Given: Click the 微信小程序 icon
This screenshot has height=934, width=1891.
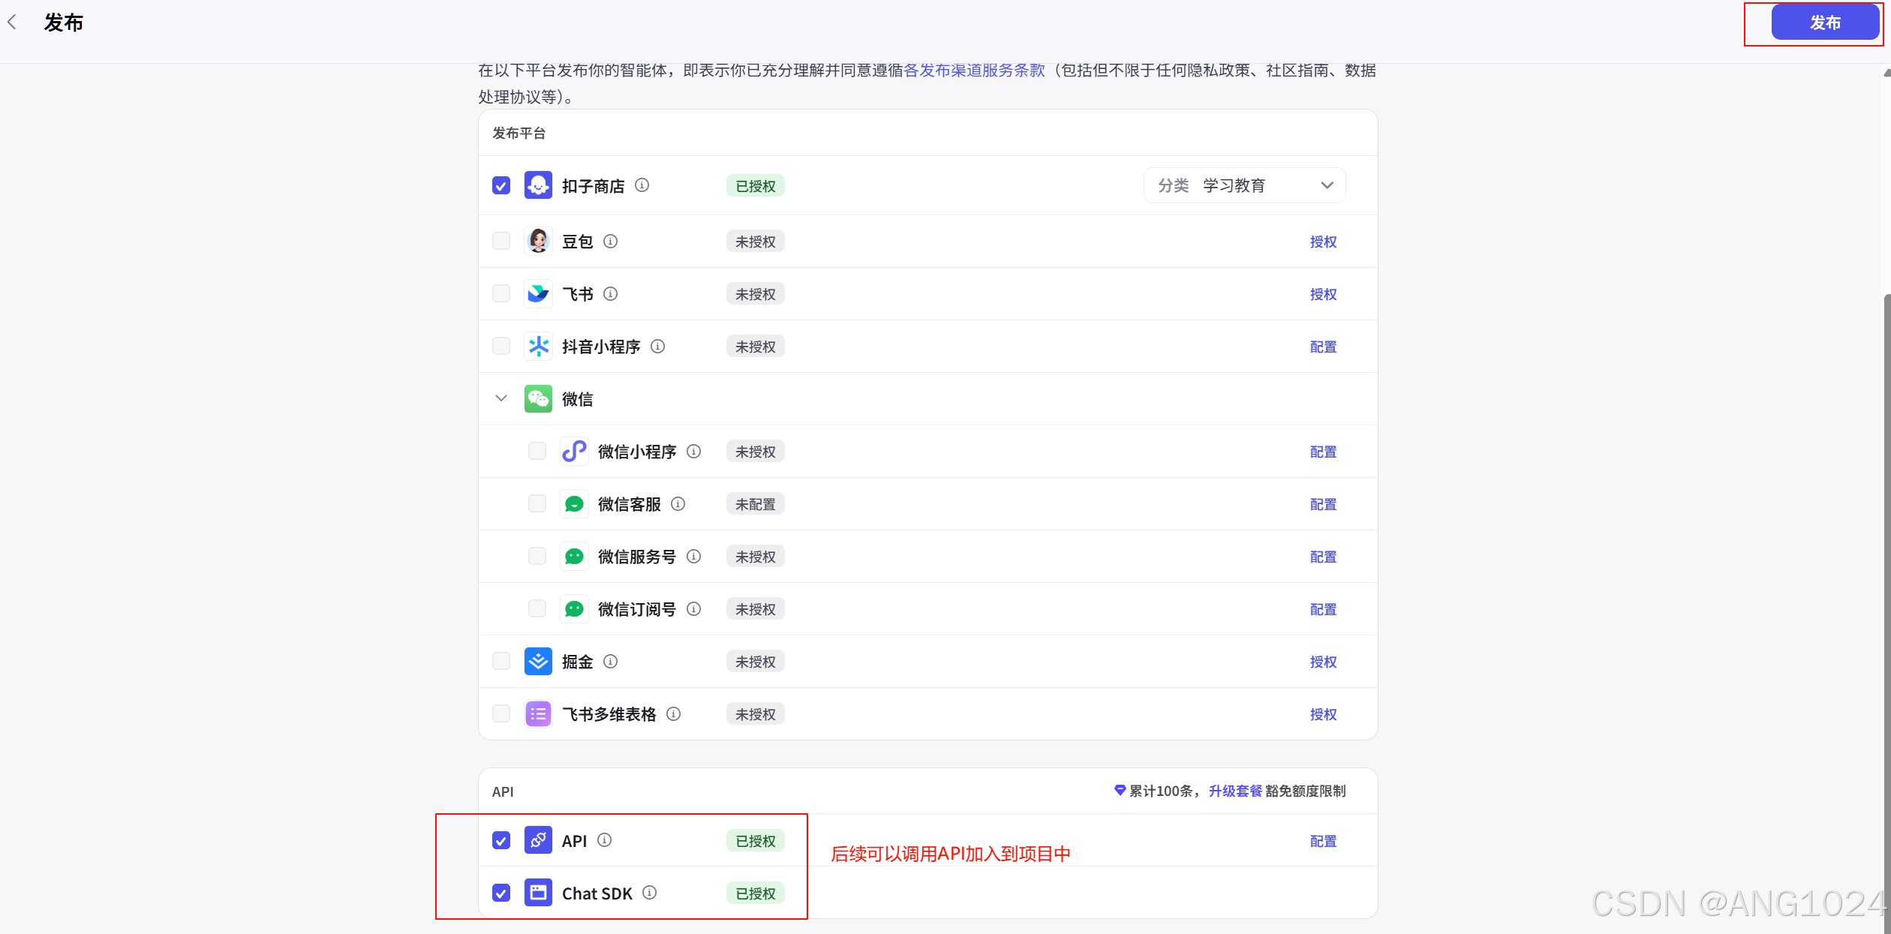Looking at the screenshot, I should point(574,452).
